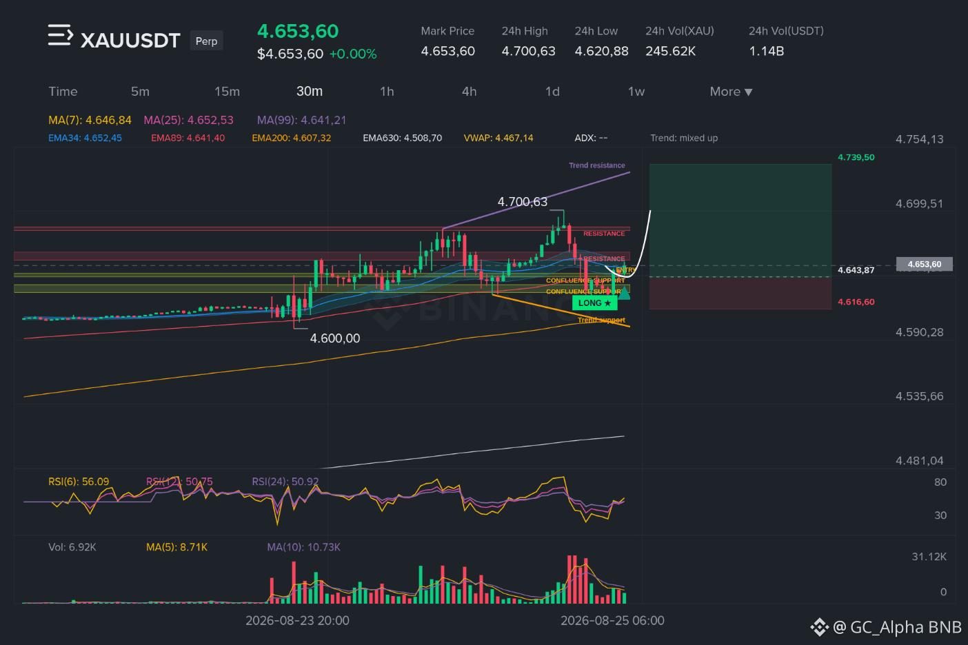The width and height of the screenshot is (968, 645).
Task: Expand the More intervals dropdown
Action: (x=731, y=92)
